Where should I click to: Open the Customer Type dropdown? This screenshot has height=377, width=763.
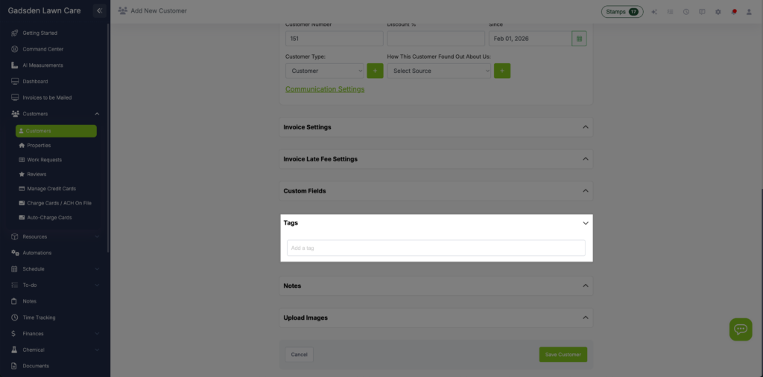[x=324, y=71]
